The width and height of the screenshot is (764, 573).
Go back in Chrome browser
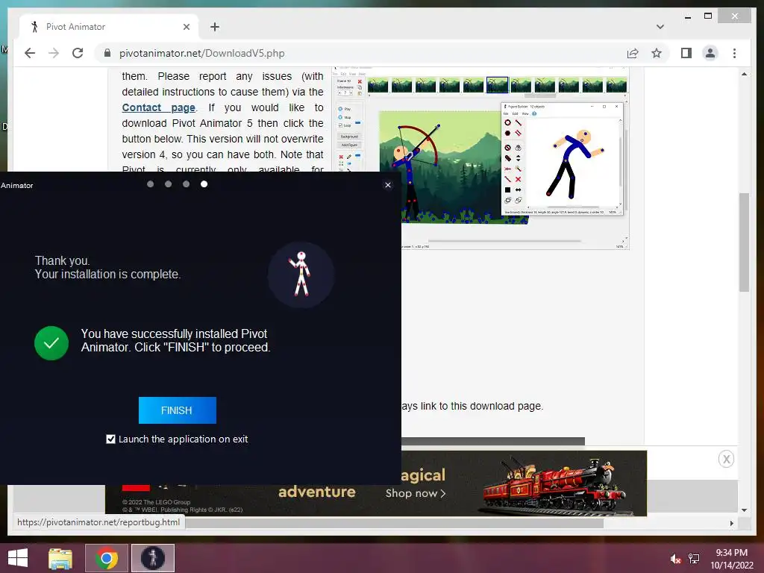[x=30, y=53]
